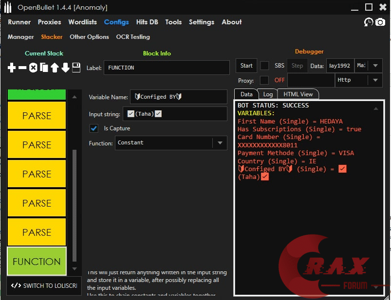Move the selected block up with the arrow
The height and width of the screenshot is (300, 391).
(x=55, y=68)
